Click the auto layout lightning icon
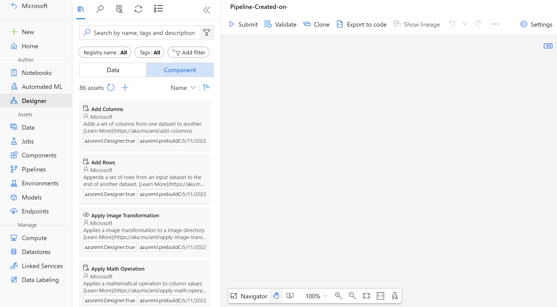 [395, 296]
